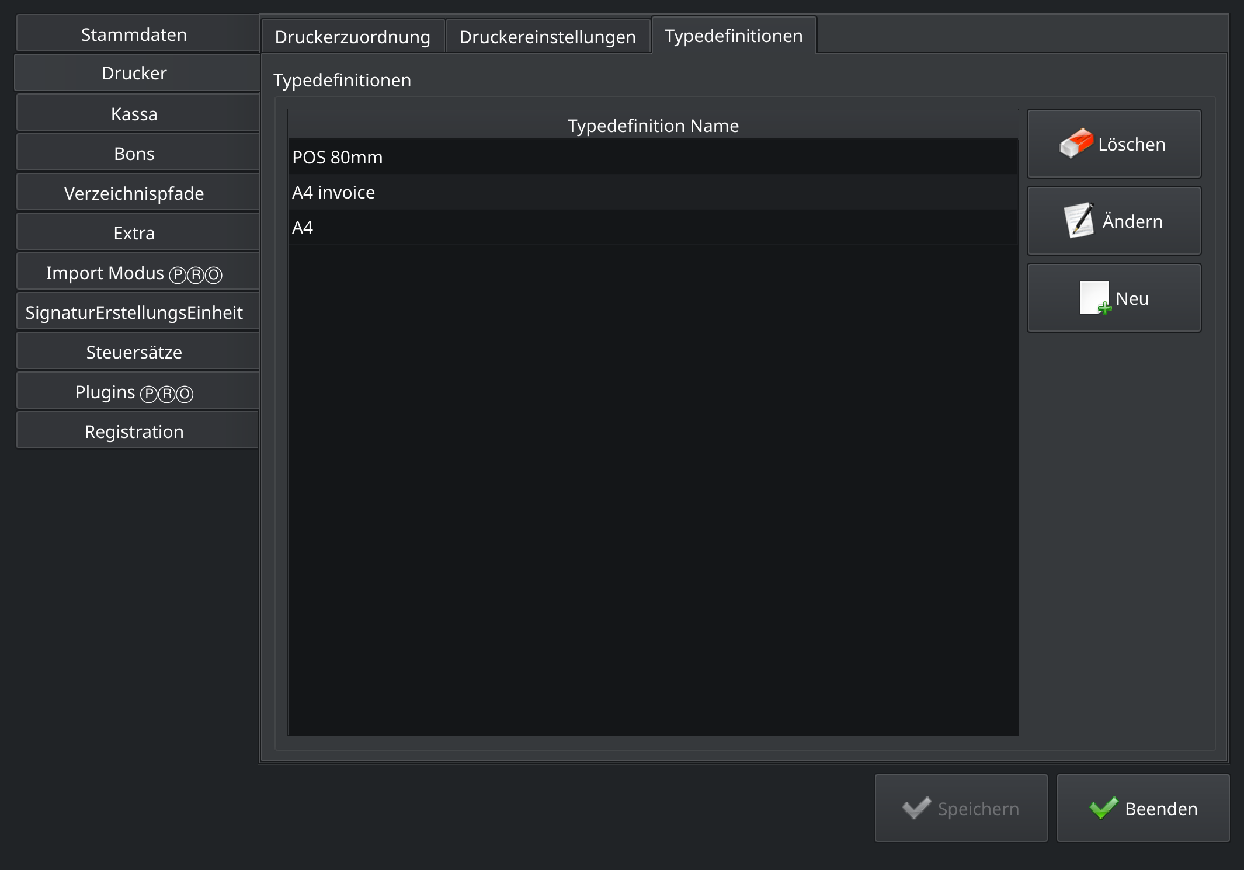This screenshot has height=870, width=1244.
Task: Select the A4 type definition row
Action: click(x=653, y=227)
